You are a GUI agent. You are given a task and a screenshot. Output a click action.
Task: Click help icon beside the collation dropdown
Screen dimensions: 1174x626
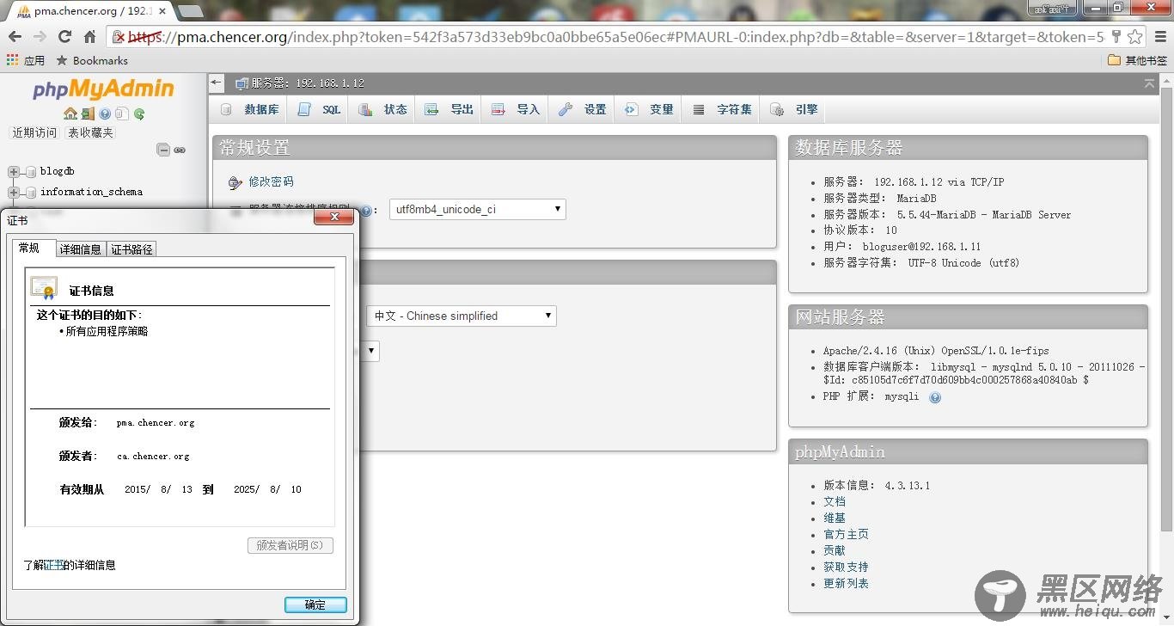(365, 211)
